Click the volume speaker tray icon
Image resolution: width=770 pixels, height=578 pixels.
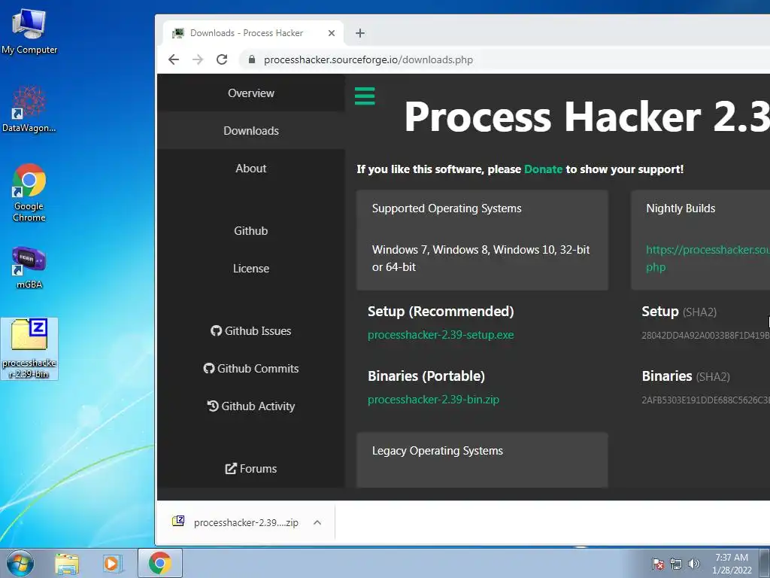coord(693,564)
